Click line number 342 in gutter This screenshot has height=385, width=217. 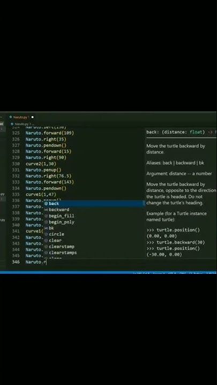(x=16, y=237)
